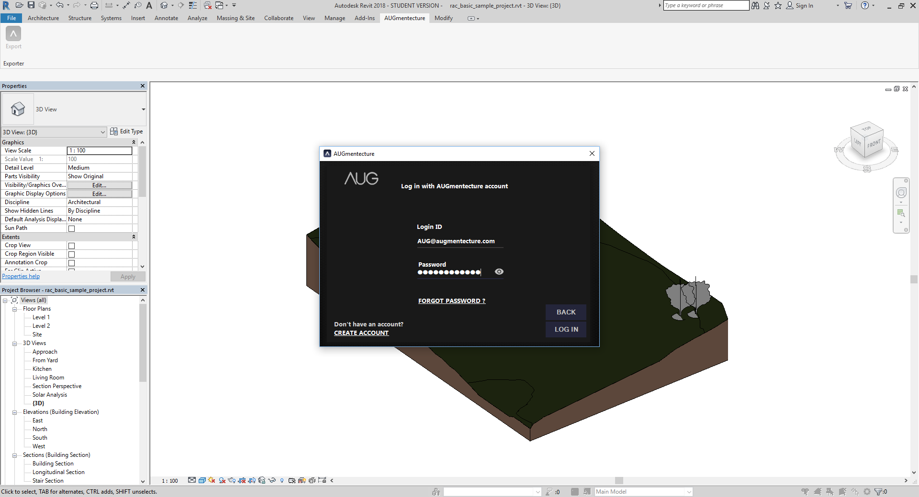The image size is (919, 497).
Task: Click the Visual Style cube icon
Action: [202, 480]
